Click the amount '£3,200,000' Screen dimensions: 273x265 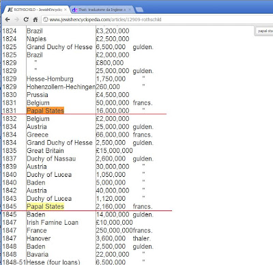click(x=113, y=31)
